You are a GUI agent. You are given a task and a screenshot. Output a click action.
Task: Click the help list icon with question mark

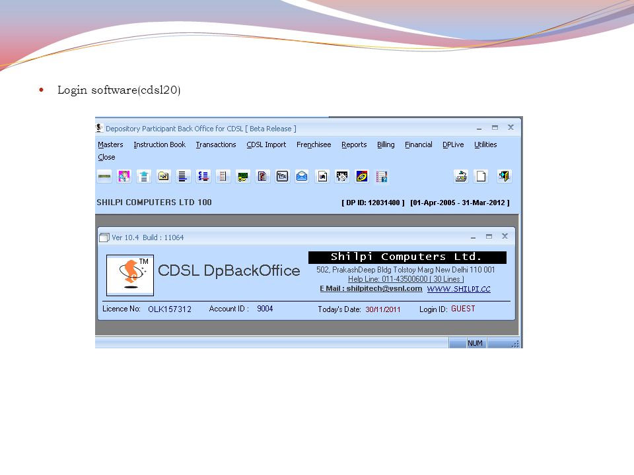(x=382, y=177)
